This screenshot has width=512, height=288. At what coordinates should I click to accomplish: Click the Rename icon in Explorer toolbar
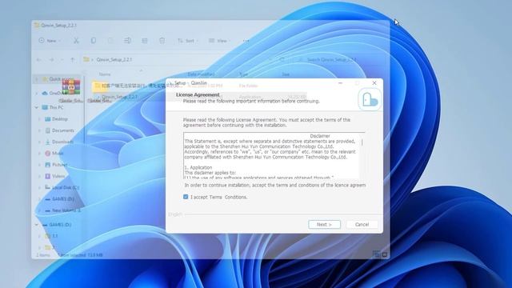pos(128,41)
